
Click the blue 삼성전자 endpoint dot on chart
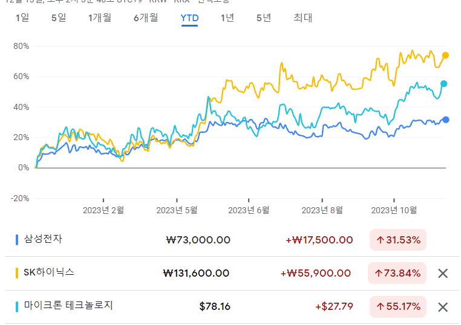tap(446, 120)
